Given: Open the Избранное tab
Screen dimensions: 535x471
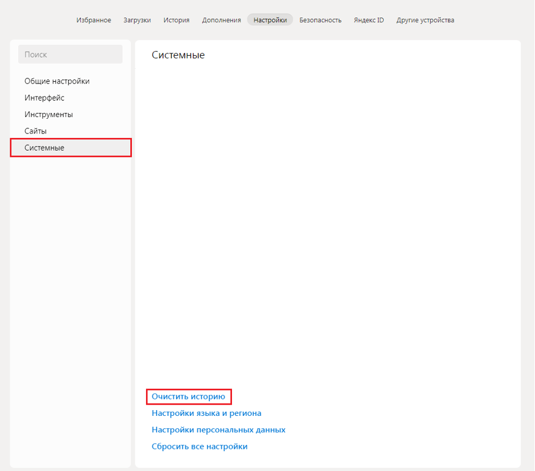Looking at the screenshot, I should click(x=94, y=20).
